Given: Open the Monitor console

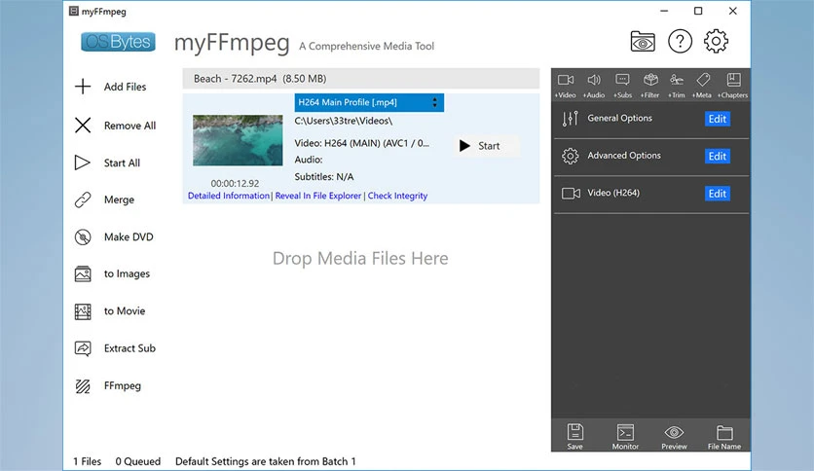Looking at the screenshot, I should tap(625, 436).
